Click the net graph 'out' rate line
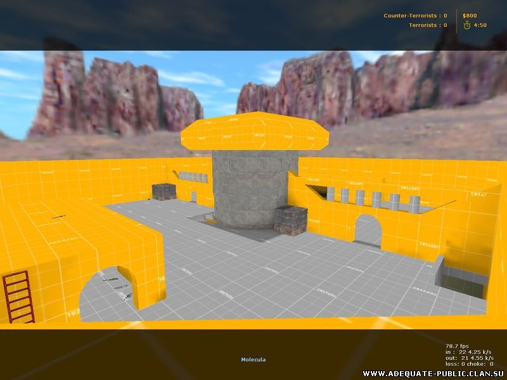The height and width of the screenshot is (380, 507). pos(470,358)
